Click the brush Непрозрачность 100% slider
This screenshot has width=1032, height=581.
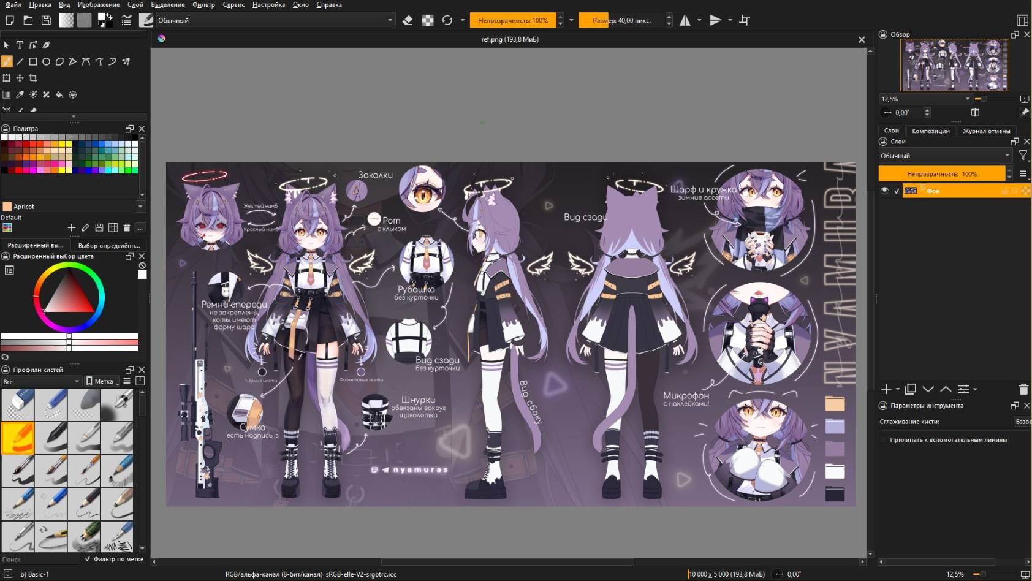point(513,20)
